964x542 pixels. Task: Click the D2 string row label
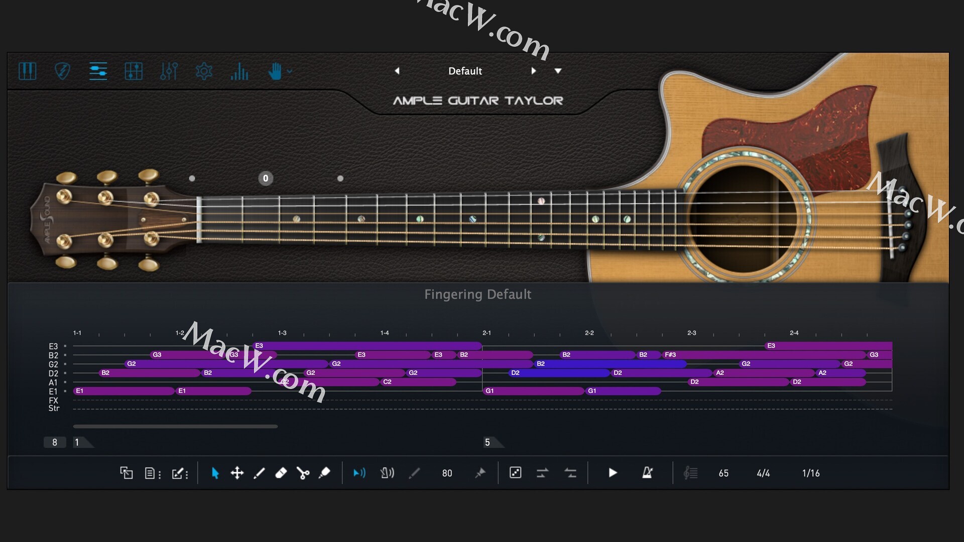coord(53,373)
